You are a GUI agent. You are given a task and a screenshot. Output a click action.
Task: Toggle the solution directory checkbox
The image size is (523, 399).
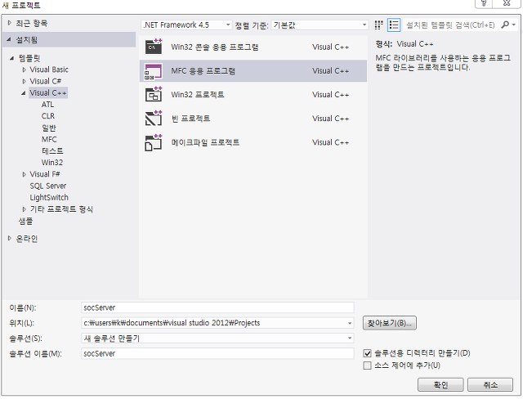click(x=367, y=353)
